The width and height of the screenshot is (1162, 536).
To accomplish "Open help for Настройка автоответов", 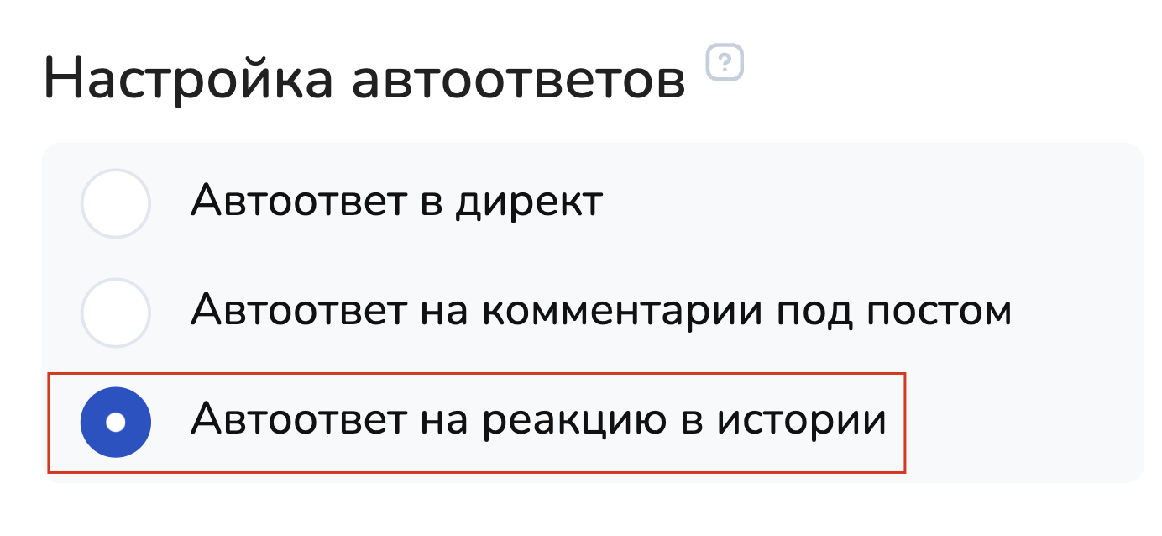I will coord(725,63).
